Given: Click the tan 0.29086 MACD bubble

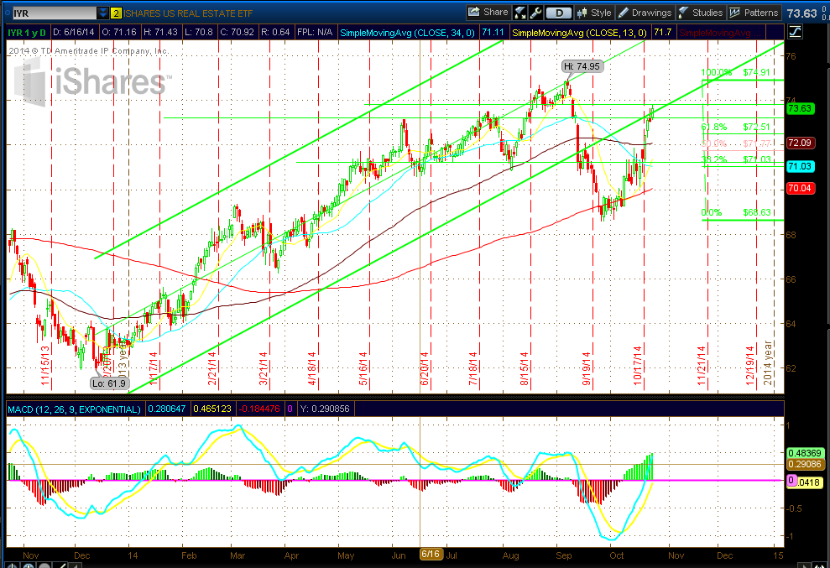Looking at the screenshot, I should tap(805, 464).
